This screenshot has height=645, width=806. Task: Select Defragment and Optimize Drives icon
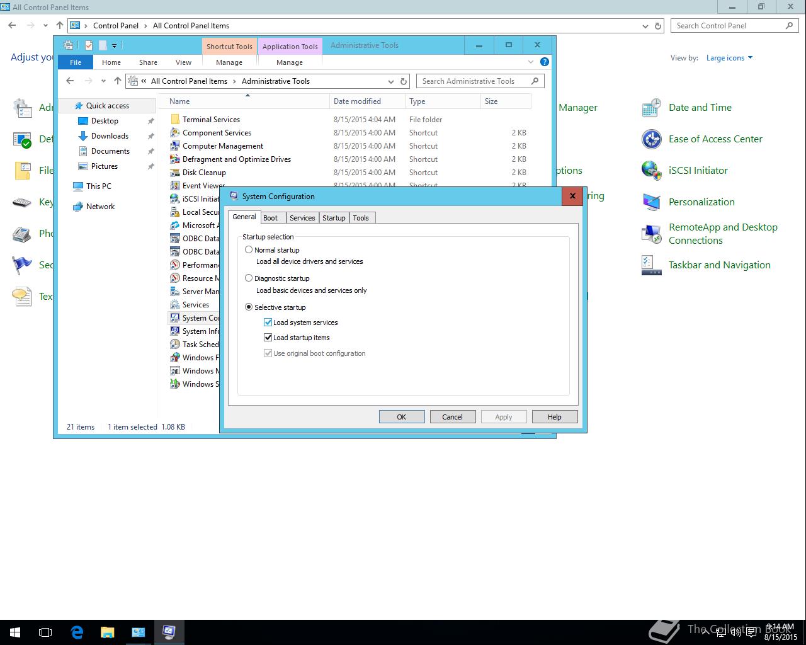pyautogui.click(x=175, y=159)
